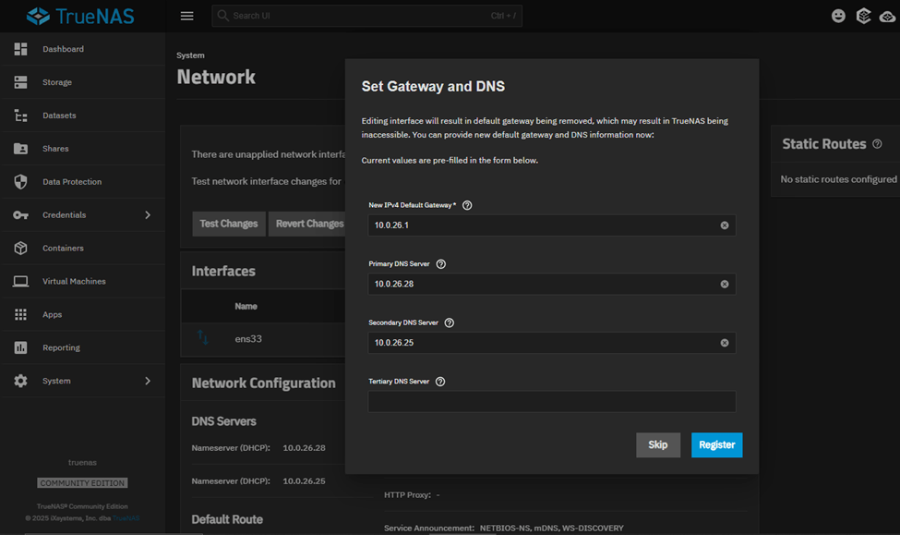Click the help icon beside New IPv4 Default Gateway

(x=467, y=205)
